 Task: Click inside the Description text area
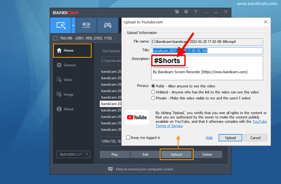[x=207, y=68]
